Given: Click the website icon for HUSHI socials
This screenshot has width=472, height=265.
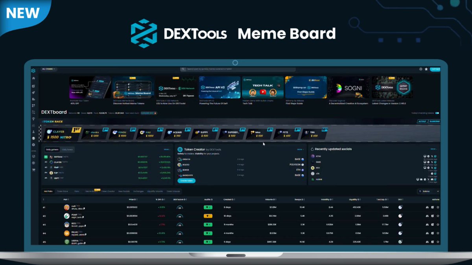Looking at the screenshot, I should 418,179.
